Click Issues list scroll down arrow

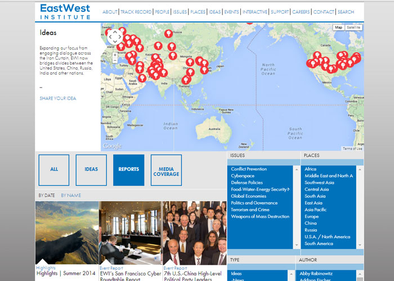[x=297, y=245]
